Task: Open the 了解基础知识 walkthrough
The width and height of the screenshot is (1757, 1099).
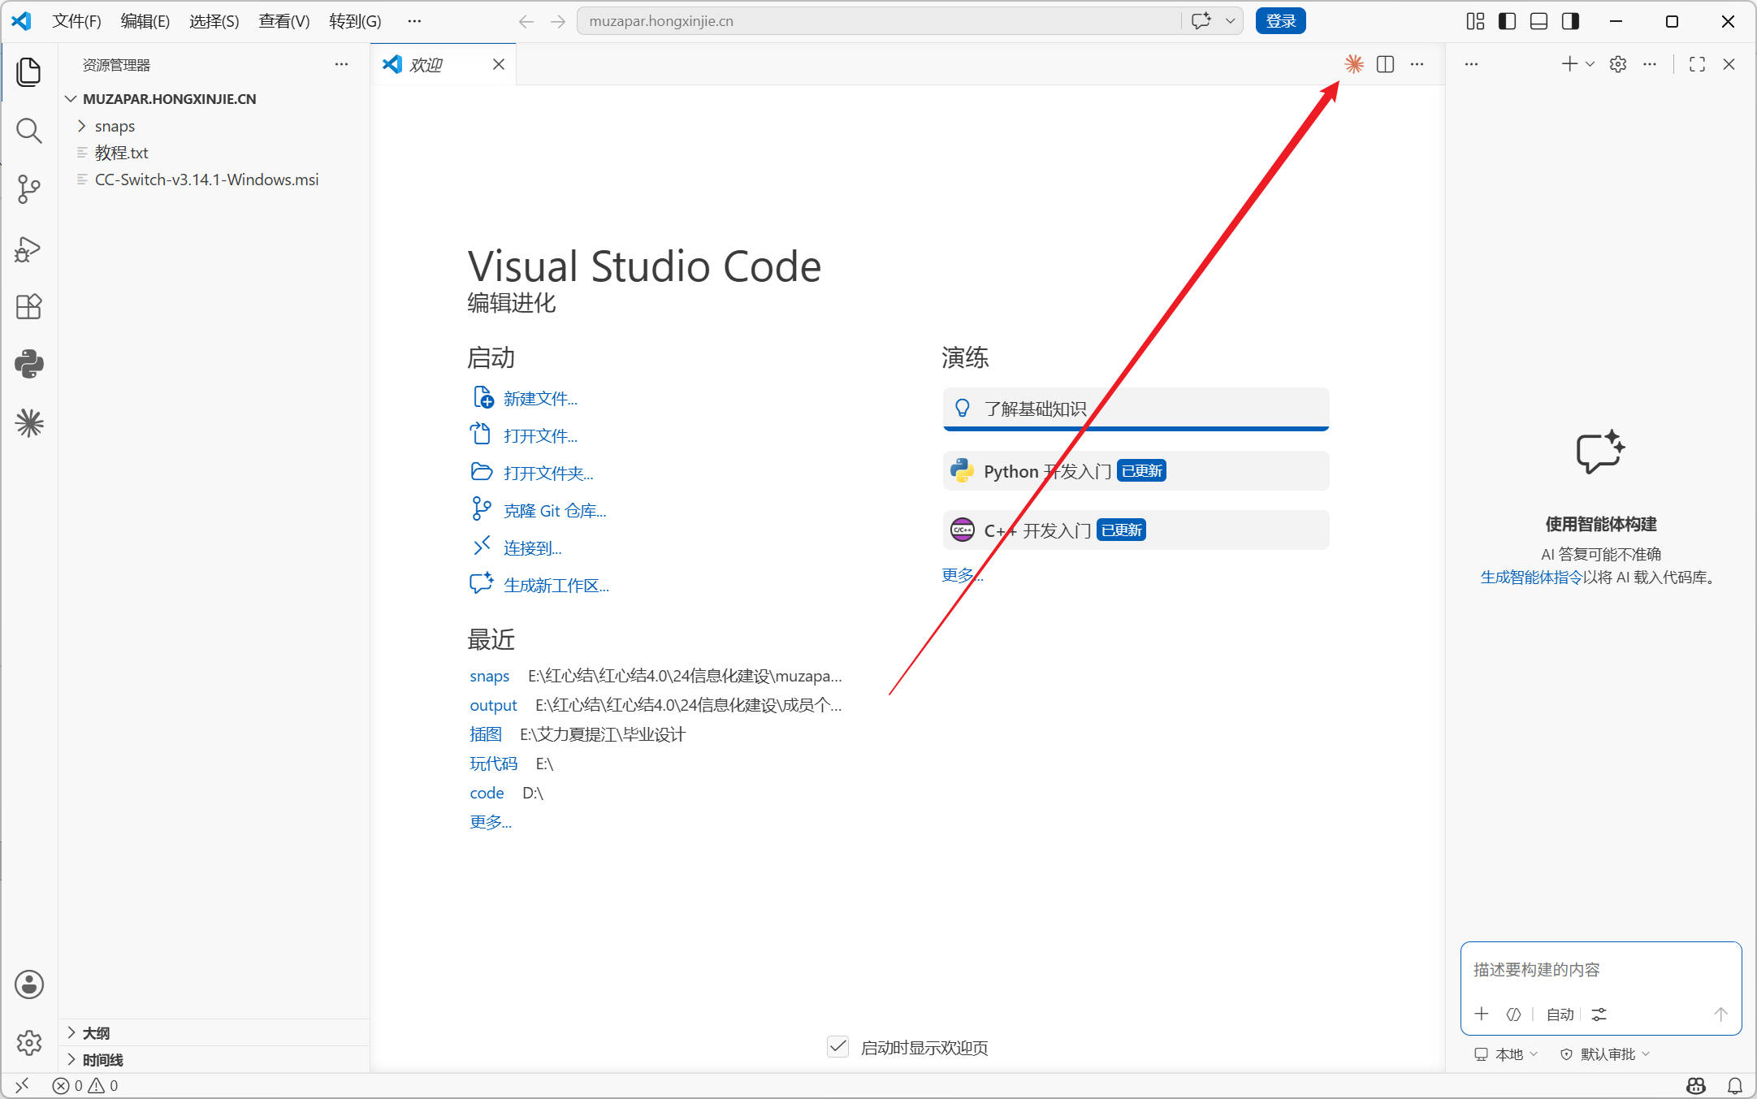Action: (x=1136, y=409)
